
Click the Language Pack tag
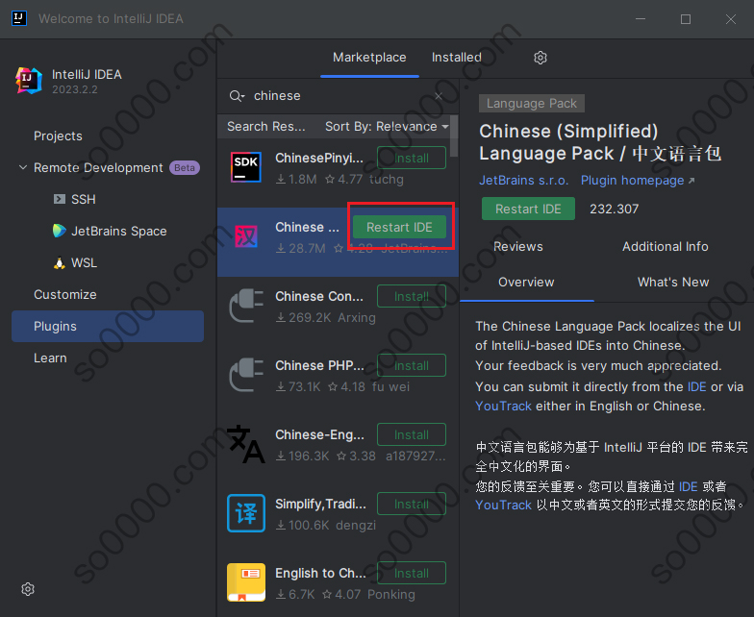[531, 104]
